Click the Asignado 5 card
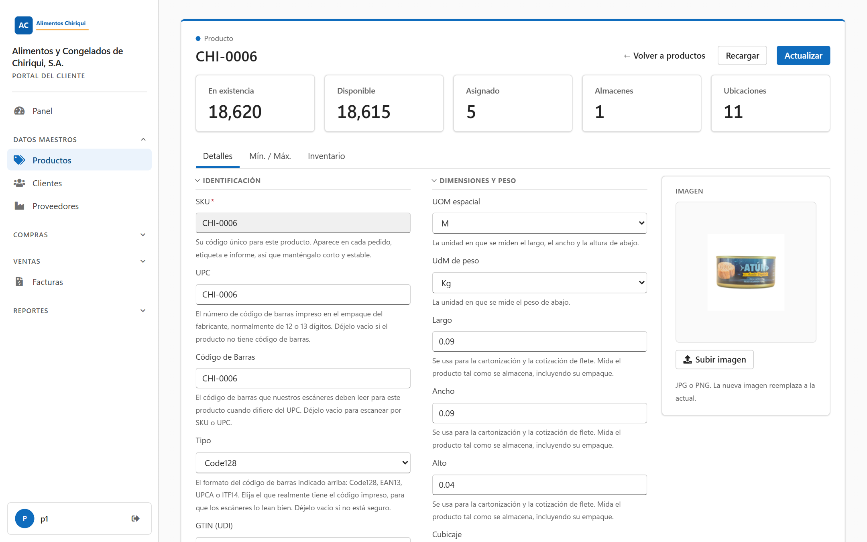 [x=513, y=103]
